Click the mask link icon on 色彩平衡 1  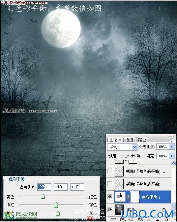(128, 197)
